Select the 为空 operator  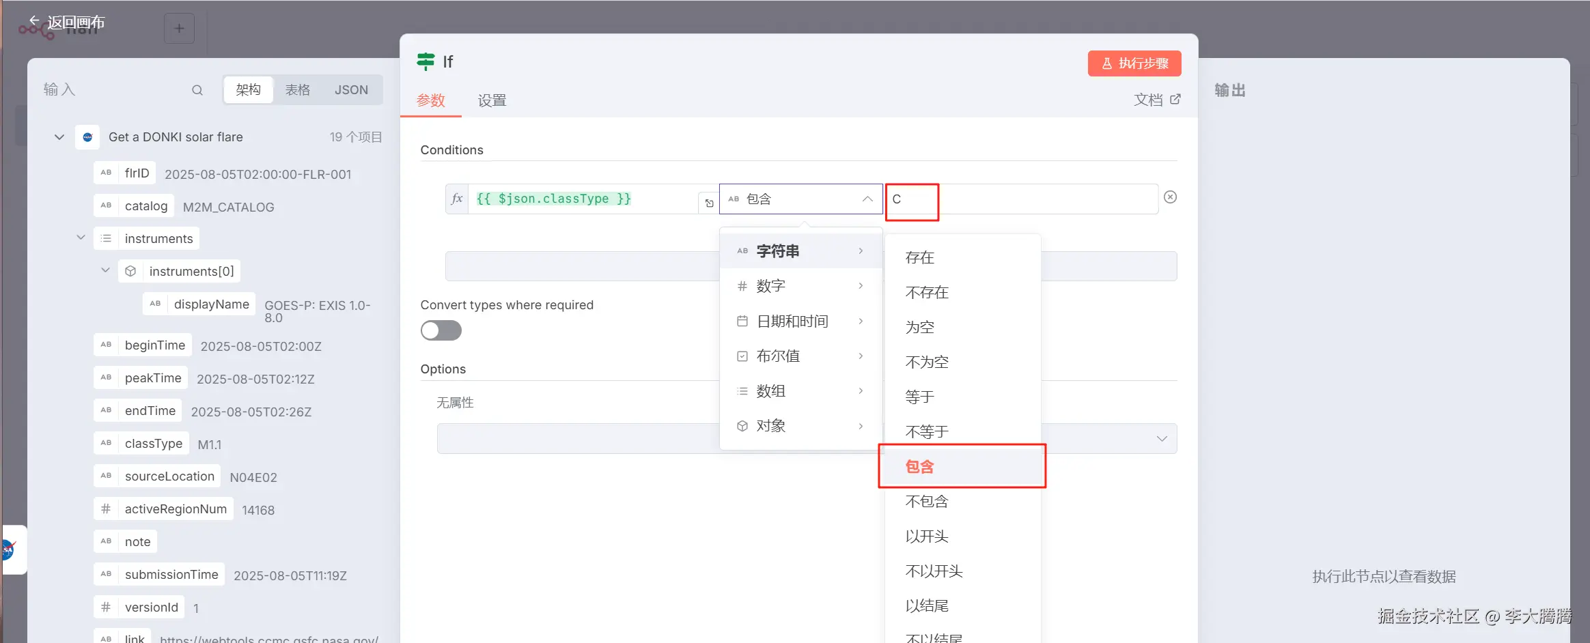(x=962, y=327)
